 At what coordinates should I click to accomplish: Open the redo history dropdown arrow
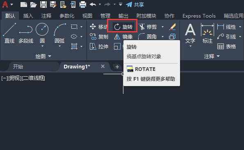click(x=114, y=5)
